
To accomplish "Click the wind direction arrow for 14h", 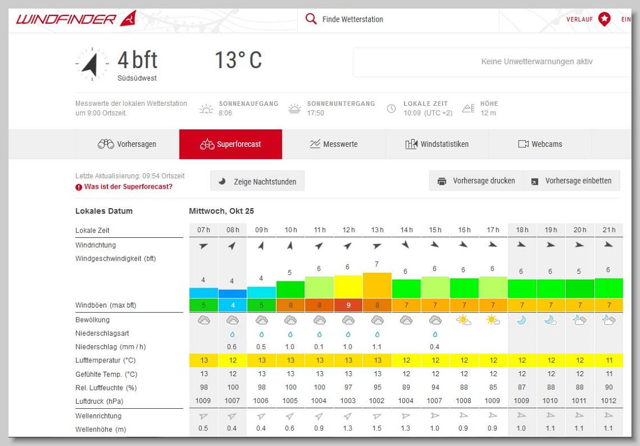I will (x=405, y=245).
